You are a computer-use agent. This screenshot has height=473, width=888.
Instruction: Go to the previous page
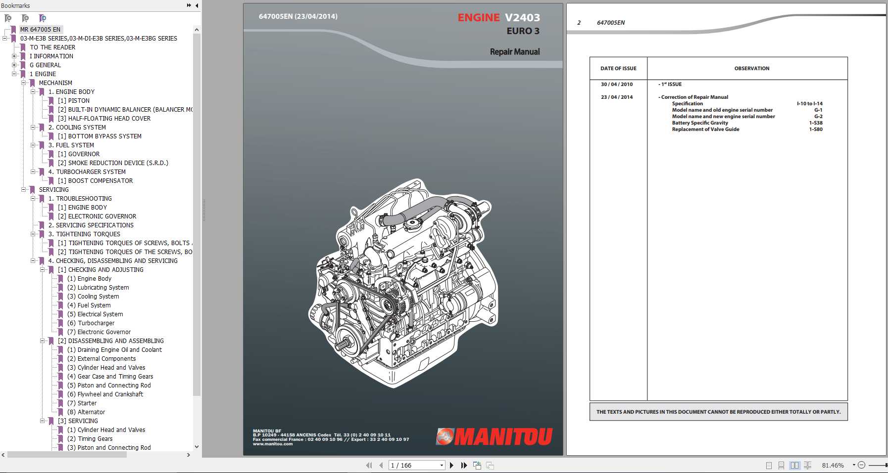(x=381, y=465)
